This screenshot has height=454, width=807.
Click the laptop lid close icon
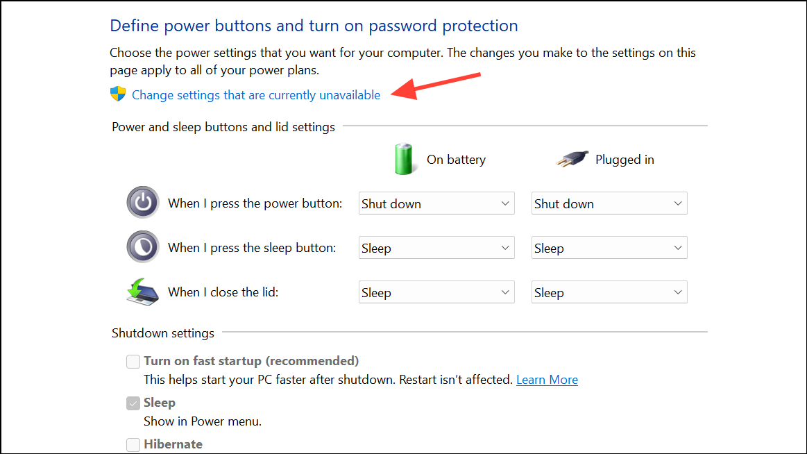[142, 292]
